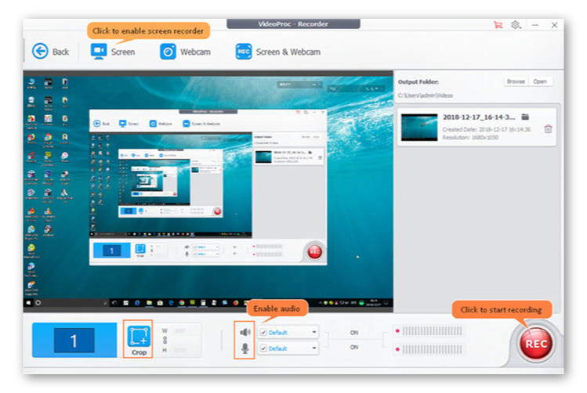Start recording with the red REC button
The height and width of the screenshot is (393, 587).
(x=536, y=344)
